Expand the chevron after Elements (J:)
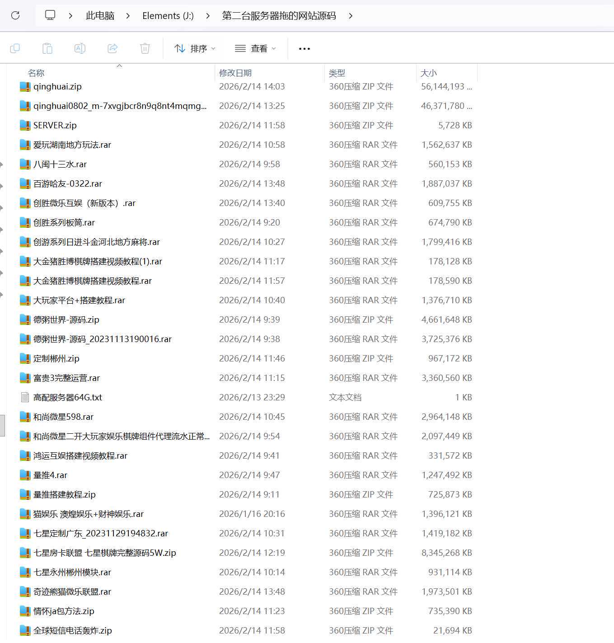 click(208, 16)
